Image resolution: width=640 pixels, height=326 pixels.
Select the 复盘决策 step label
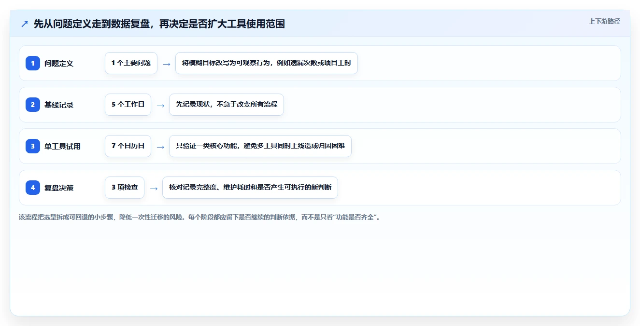tap(59, 188)
